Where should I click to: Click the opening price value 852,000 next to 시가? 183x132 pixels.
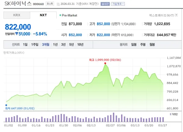pos(75,35)
